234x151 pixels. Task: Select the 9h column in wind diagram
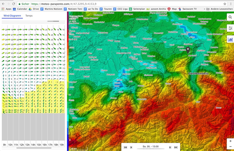(x=5, y=145)
